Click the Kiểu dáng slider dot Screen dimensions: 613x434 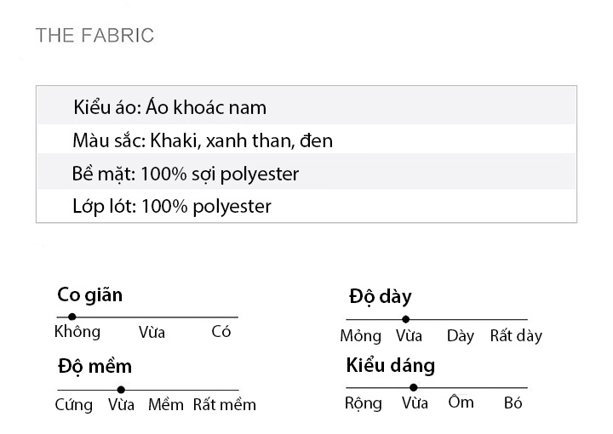coord(414,387)
